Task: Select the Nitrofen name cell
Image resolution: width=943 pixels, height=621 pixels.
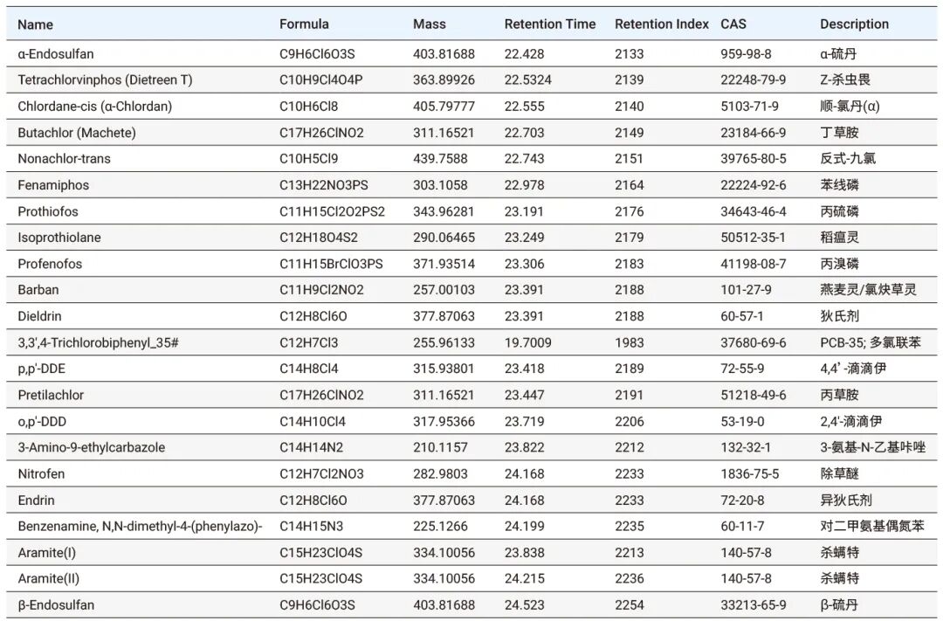Action: [x=41, y=473]
